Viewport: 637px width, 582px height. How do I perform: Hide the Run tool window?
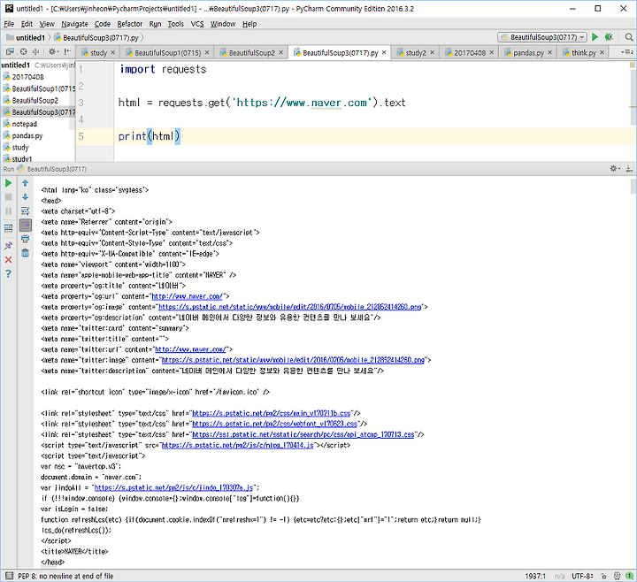629,169
